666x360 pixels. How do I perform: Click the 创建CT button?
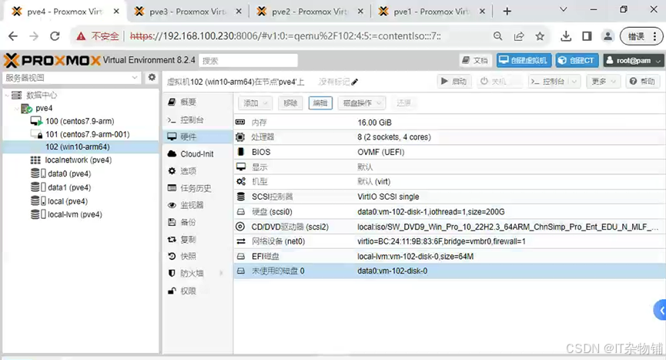pyautogui.click(x=577, y=60)
